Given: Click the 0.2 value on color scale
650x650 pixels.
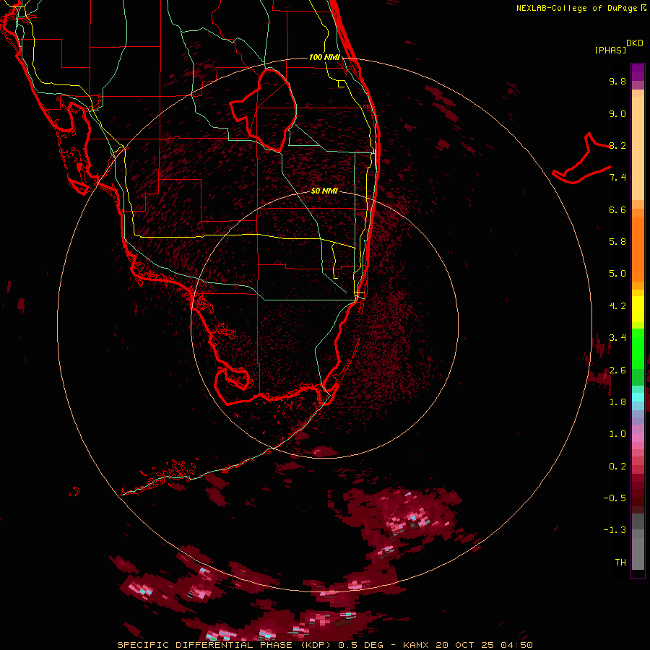Looking at the screenshot, I should (x=617, y=467).
